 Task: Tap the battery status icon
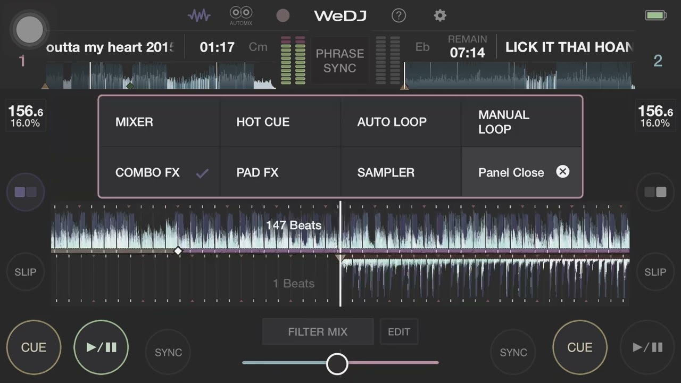656,15
